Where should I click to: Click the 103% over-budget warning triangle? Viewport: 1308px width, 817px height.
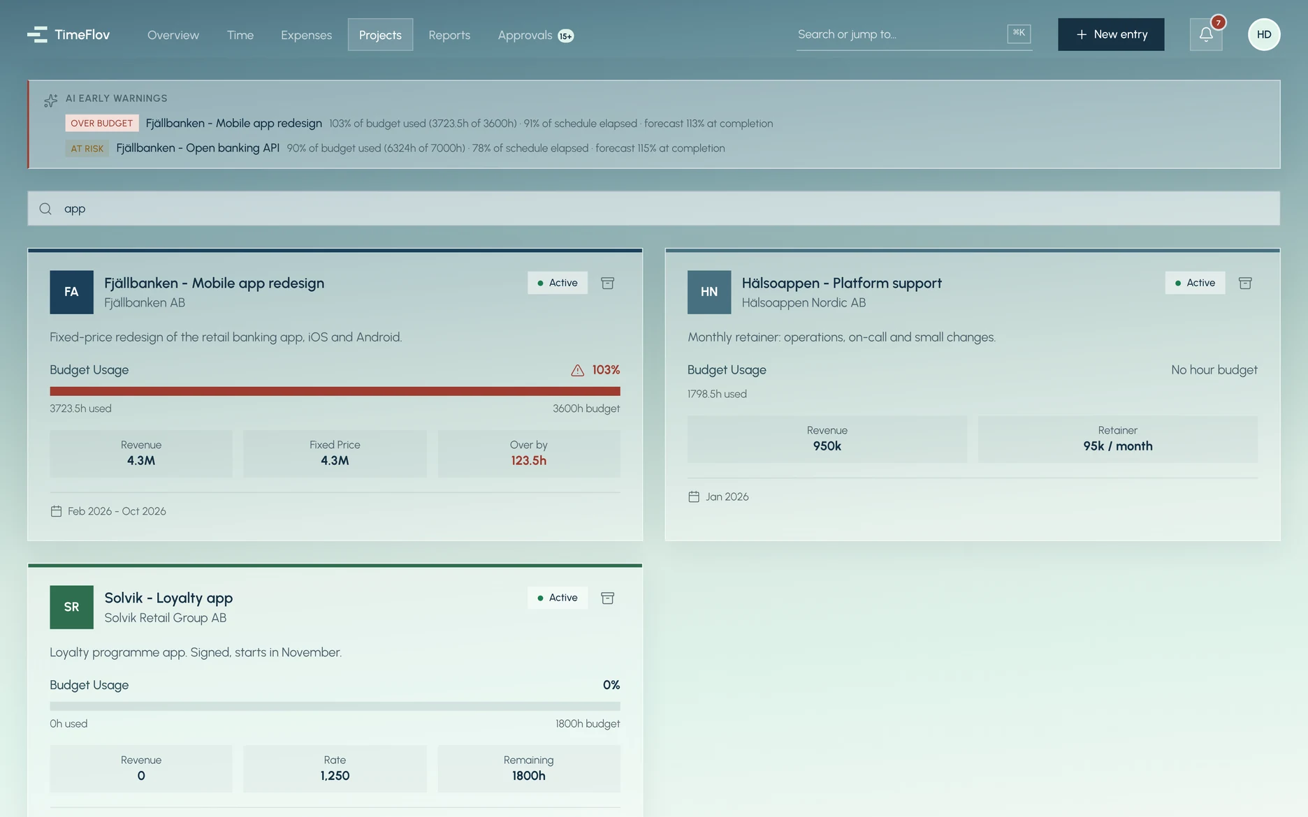pos(578,370)
